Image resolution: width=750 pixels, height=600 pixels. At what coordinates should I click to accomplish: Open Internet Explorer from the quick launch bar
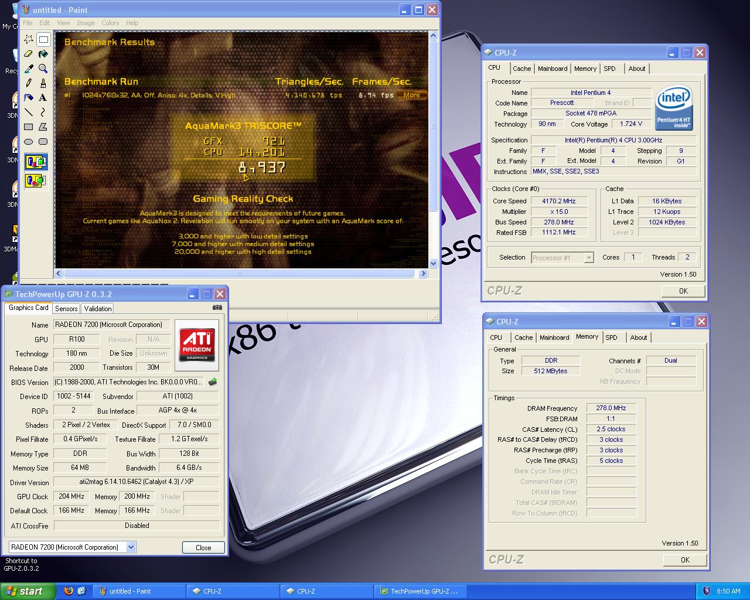click(x=82, y=591)
